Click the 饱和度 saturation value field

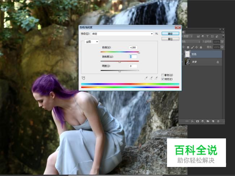tap(133, 57)
